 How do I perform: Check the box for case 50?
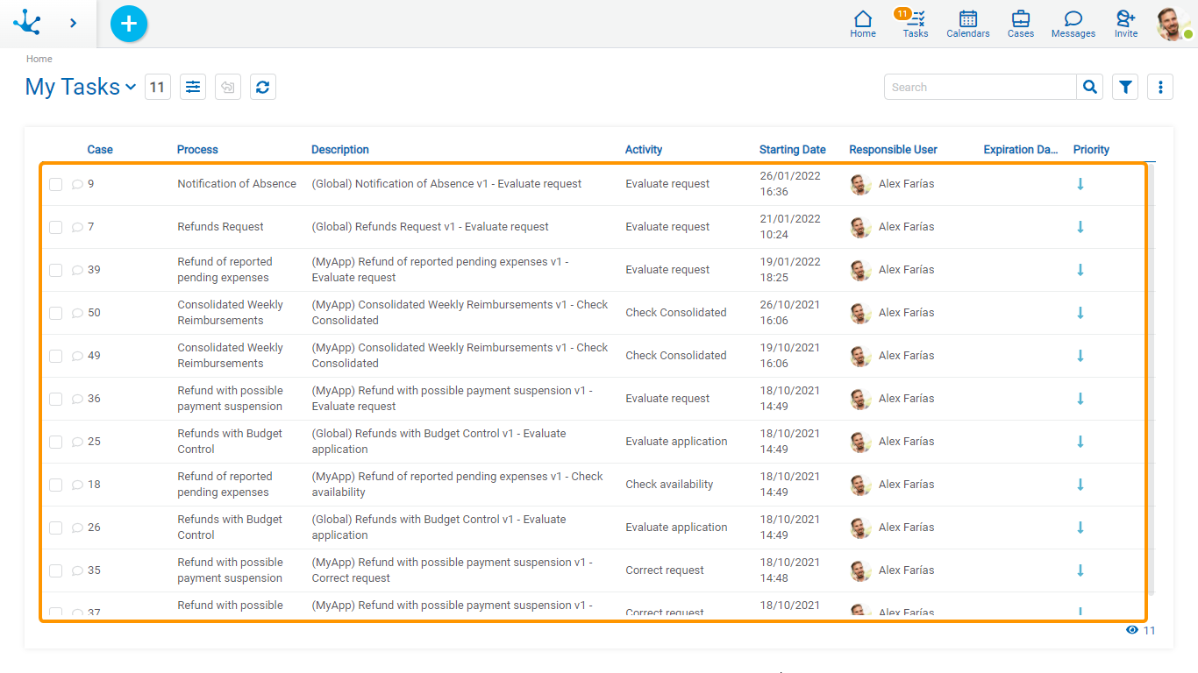coord(55,313)
